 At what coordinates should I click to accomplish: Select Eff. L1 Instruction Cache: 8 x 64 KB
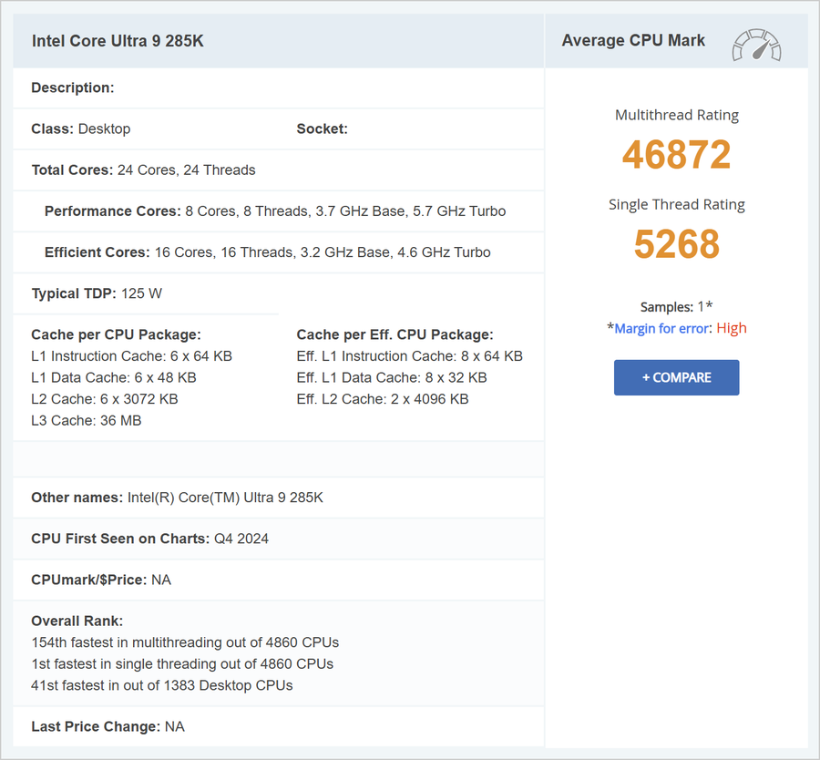[x=409, y=356]
